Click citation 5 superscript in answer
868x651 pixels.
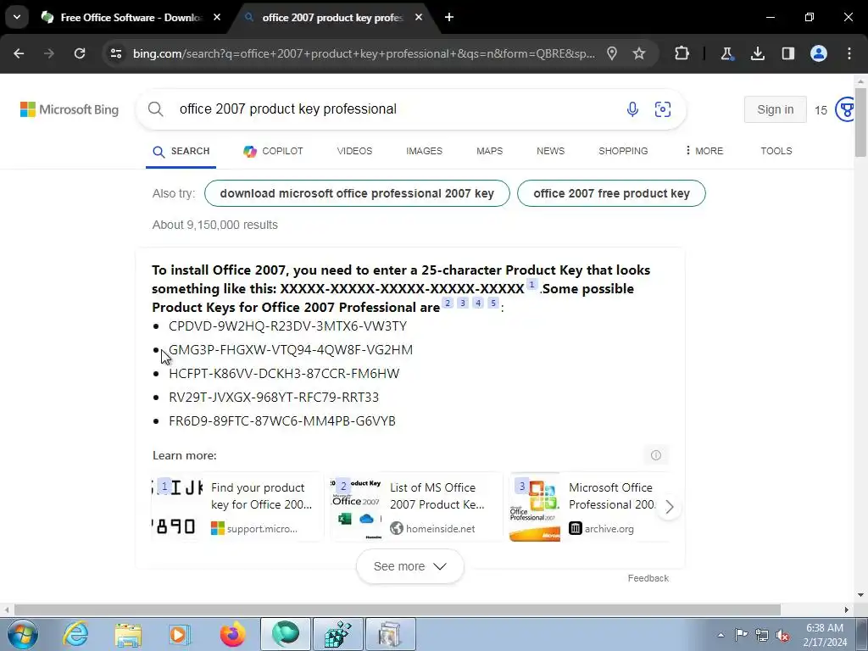(492, 303)
